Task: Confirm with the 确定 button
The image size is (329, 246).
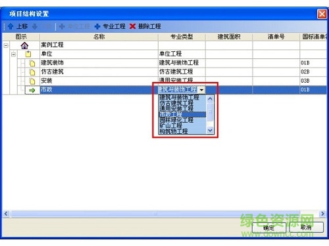Action: 269,228
